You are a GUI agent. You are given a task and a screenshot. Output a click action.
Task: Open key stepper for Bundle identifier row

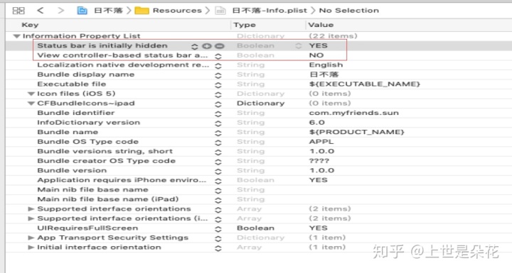[218, 113]
